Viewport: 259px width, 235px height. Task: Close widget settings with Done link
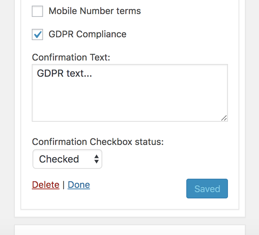point(79,185)
